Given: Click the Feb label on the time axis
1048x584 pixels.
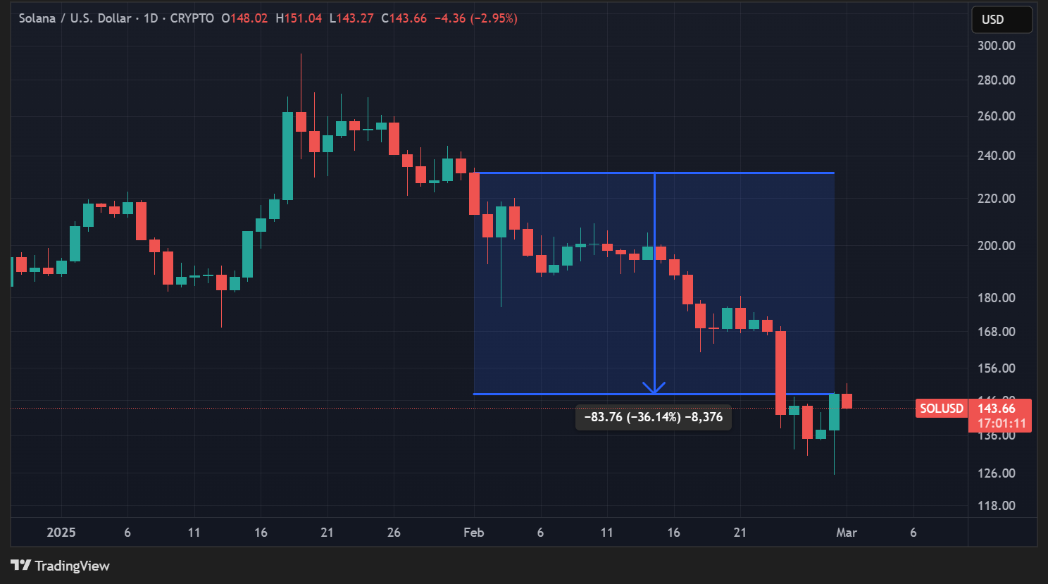Looking at the screenshot, I should click(x=473, y=533).
